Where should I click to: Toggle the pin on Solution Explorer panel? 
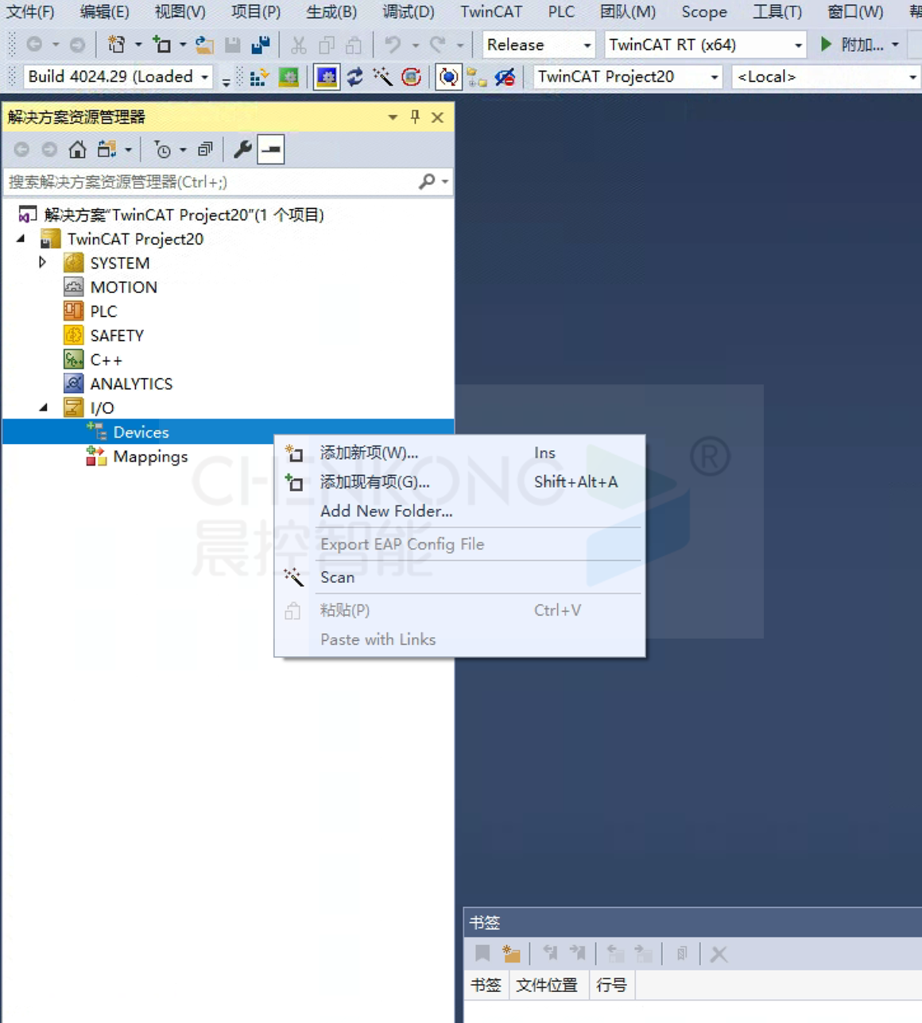(415, 118)
